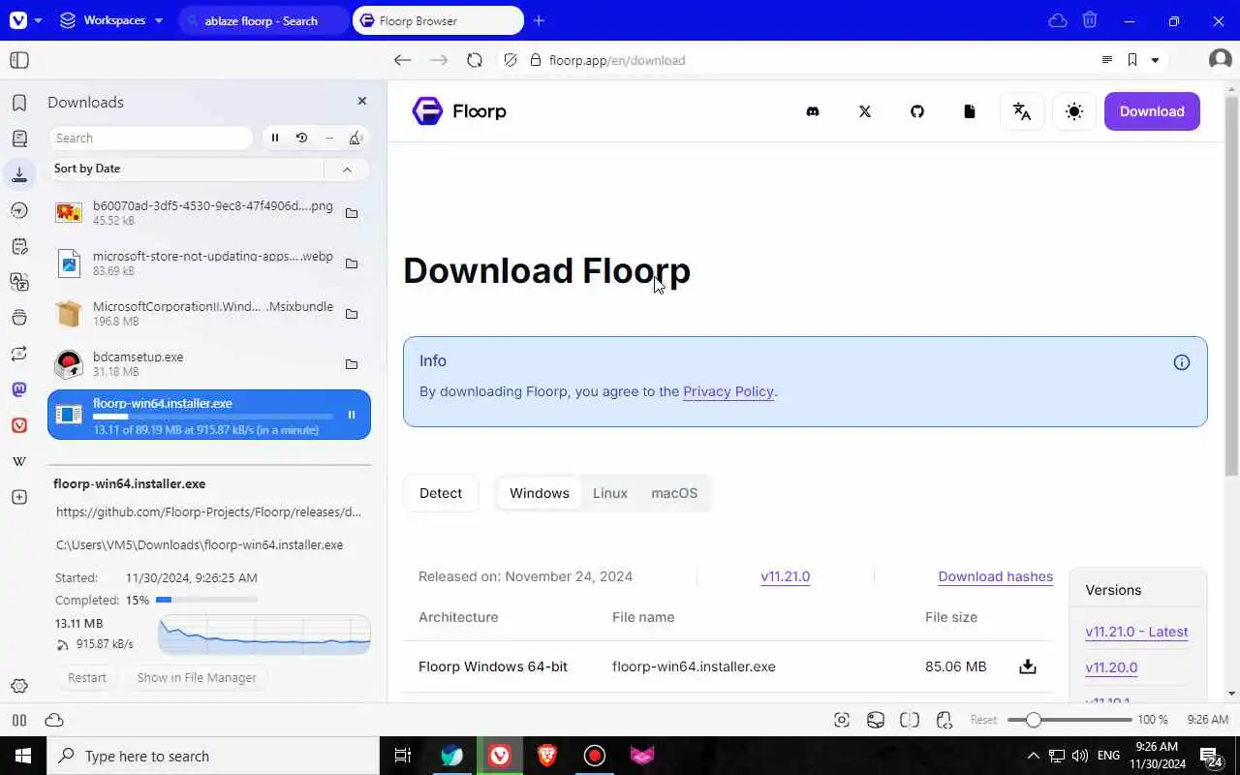Click the info icon in the Info box
The image size is (1240, 775).
[1182, 362]
